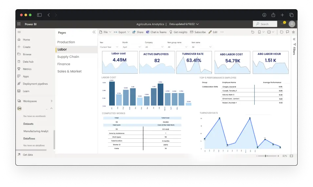The width and height of the screenshot is (313, 187).
Task: Click the Subscribe button
Action: point(198,32)
